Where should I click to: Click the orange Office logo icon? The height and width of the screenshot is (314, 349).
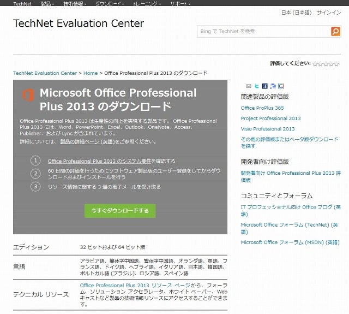coord(28,94)
